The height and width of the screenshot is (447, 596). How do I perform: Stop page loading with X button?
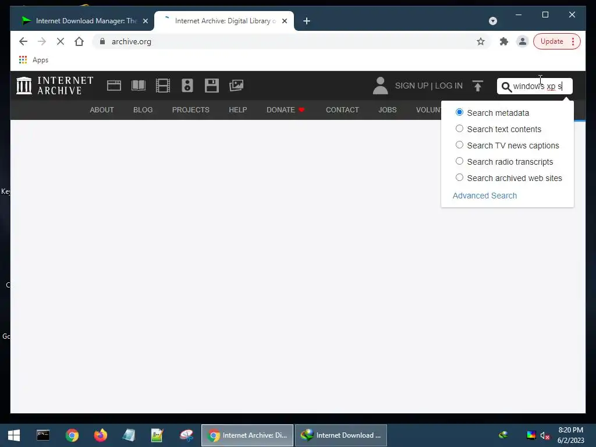pyautogui.click(x=61, y=41)
